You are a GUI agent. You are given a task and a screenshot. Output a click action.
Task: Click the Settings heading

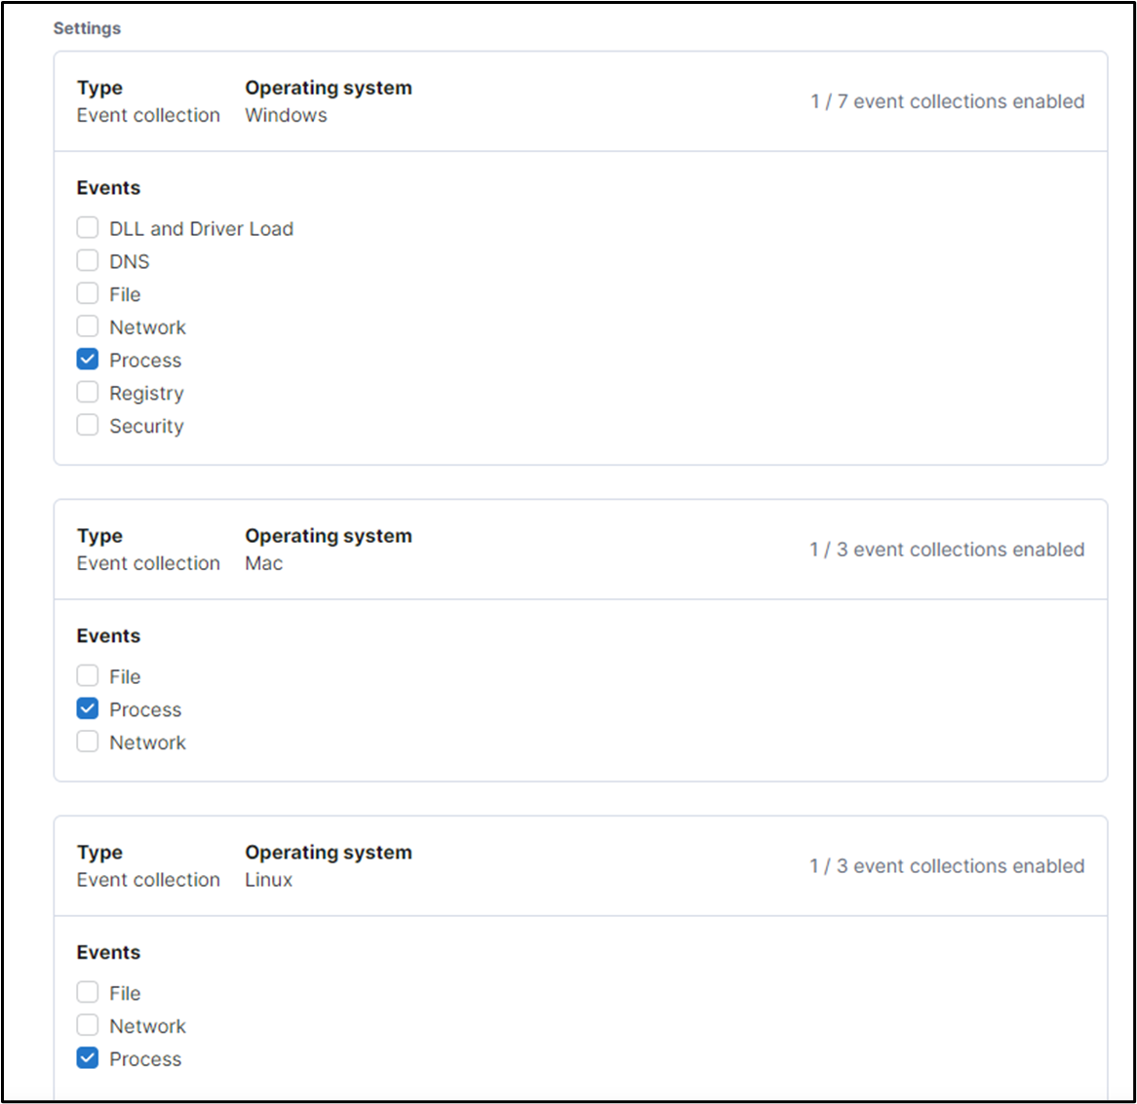point(87,28)
